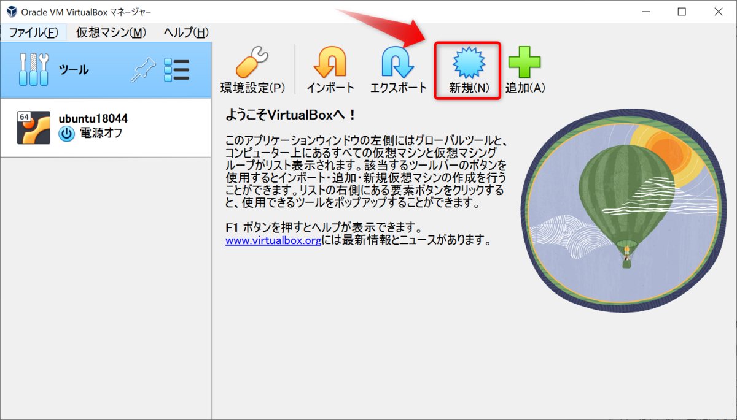The width and height of the screenshot is (737, 420).
Task: Maximize the VirtualBox Manager window
Action: point(682,12)
